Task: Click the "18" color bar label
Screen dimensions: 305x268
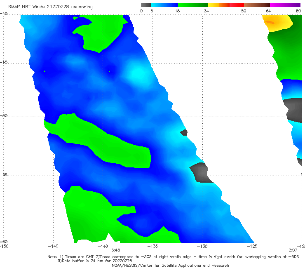Action: [x=177, y=11]
